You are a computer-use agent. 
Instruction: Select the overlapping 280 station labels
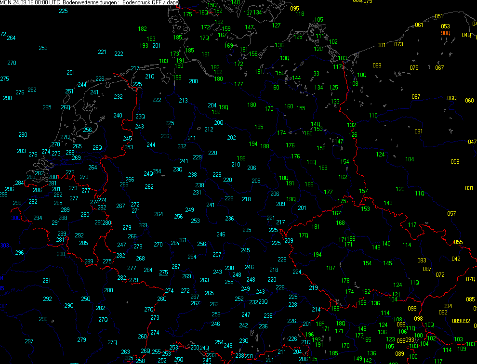tap(103, 223)
